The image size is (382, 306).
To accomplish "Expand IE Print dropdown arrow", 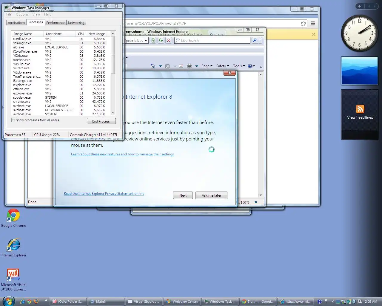I will pyautogui.click(x=197, y=66).
